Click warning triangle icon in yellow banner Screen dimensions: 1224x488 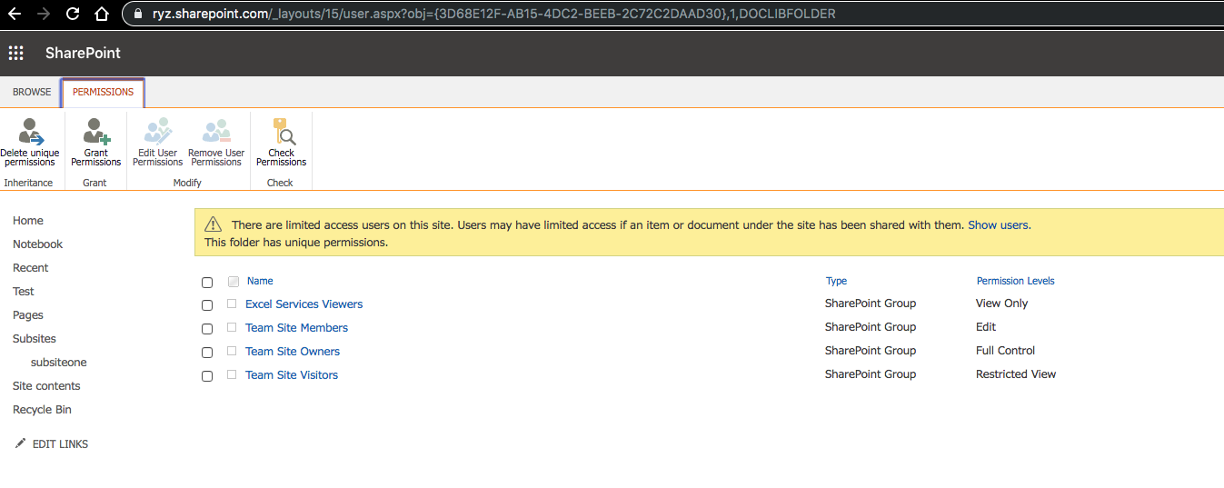pos(213,224)
